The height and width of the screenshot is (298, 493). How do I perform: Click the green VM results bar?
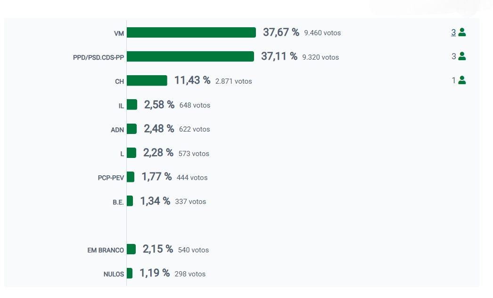(191, 32)
